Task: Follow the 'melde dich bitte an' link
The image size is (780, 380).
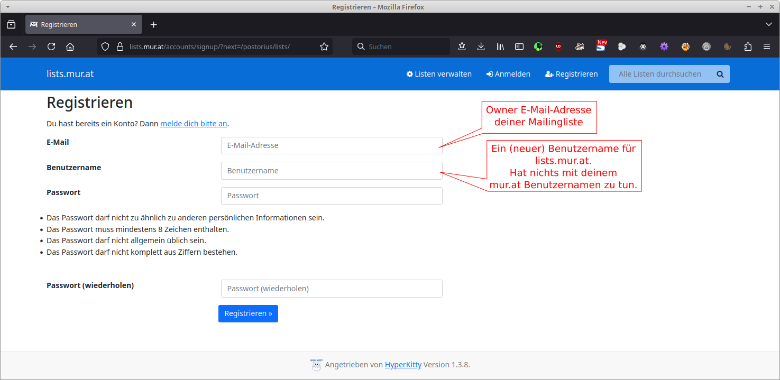Action: 194,124
